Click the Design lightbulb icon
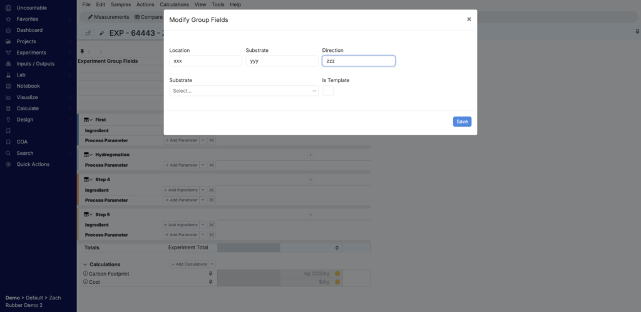This screenshot has height=312, width=641. pos(8,120)
